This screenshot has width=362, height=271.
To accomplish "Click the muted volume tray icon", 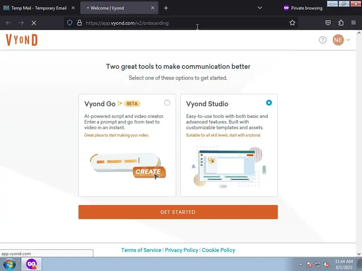I will pos(326,265).
